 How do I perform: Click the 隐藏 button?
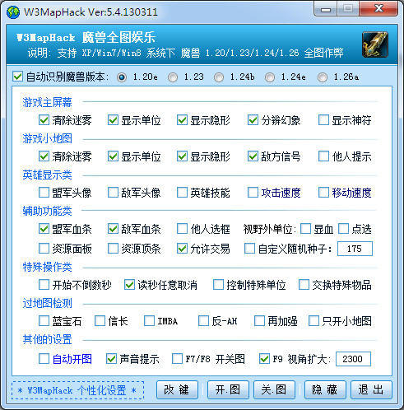tap(325, 389)
